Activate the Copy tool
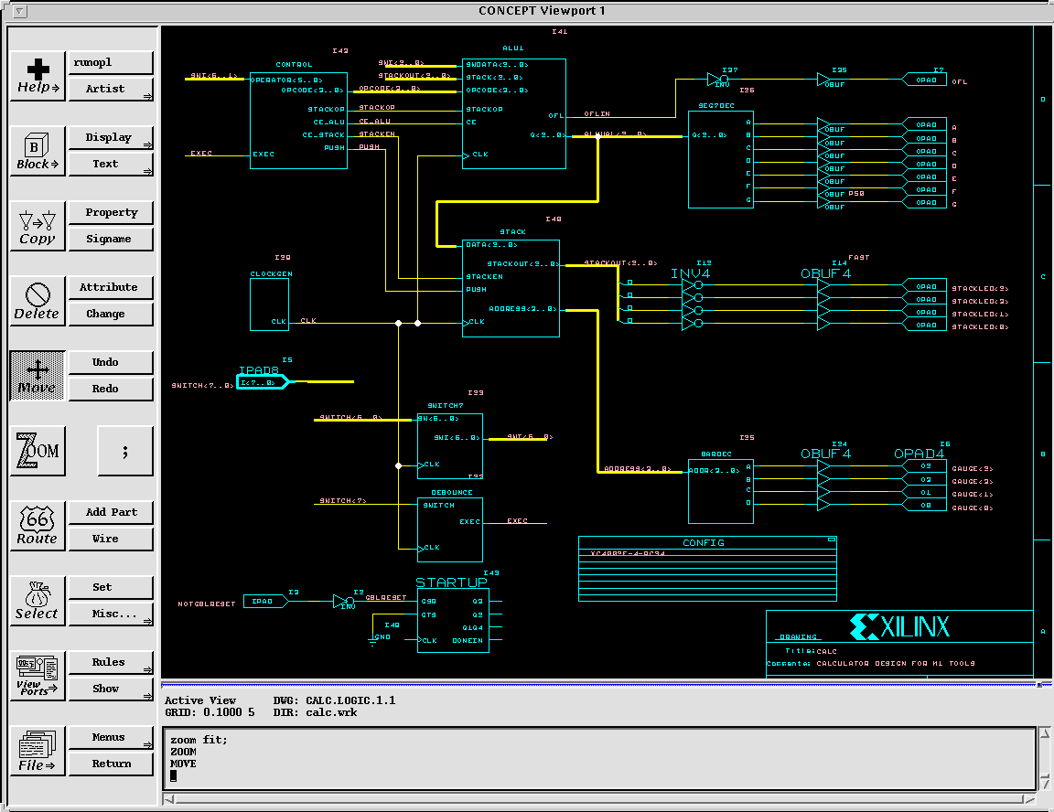The width and height of the screenshot is (1054, 812). pyautogui.click(x=38, y=226)
